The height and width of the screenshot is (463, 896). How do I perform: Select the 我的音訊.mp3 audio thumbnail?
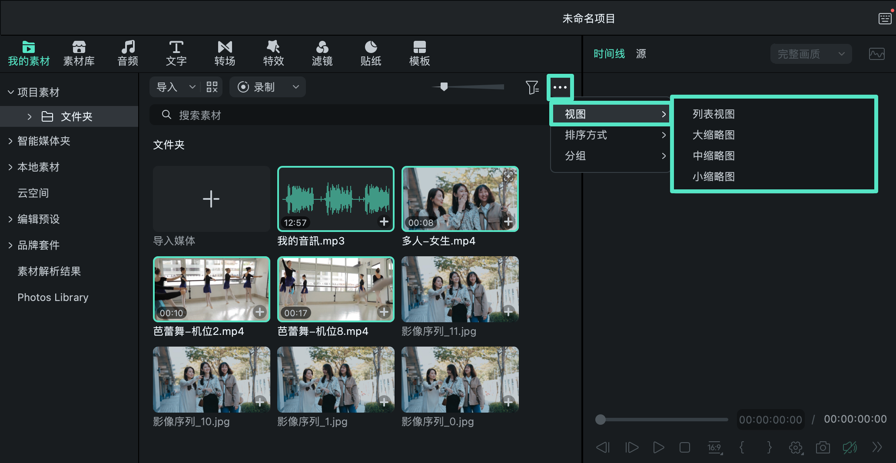pos(336,198)
